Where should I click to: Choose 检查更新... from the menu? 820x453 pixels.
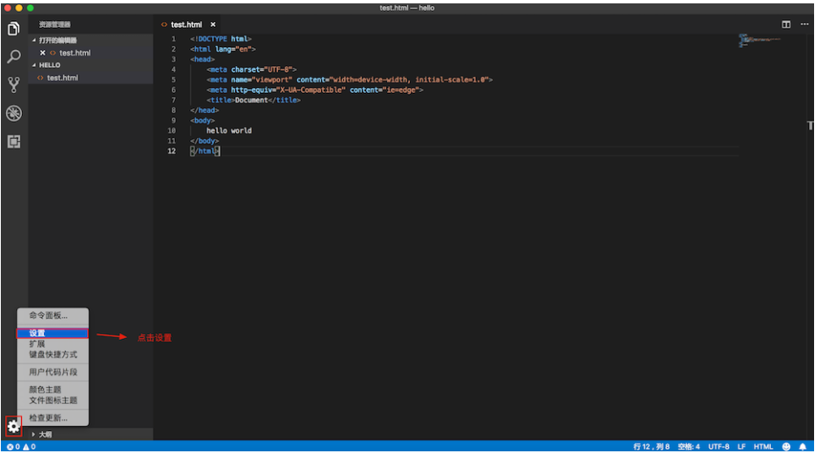point(52,418)
